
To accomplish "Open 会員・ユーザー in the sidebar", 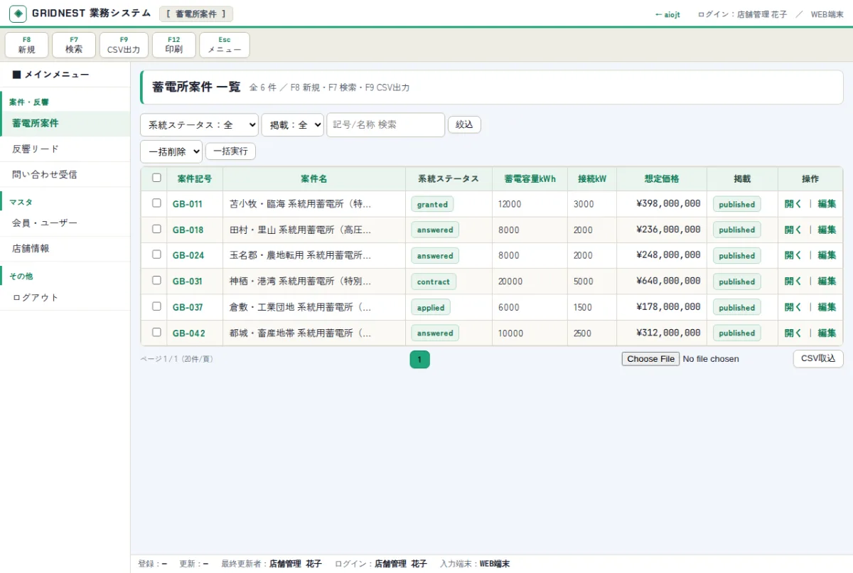I will 65,223.
